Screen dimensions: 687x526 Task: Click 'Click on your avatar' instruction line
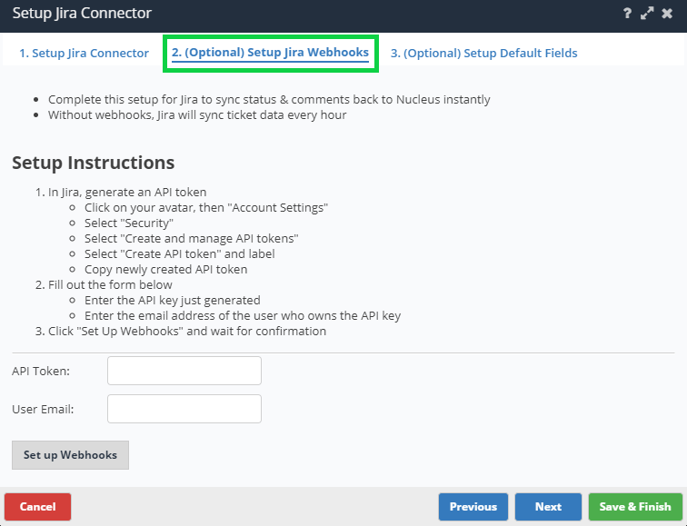206,208
